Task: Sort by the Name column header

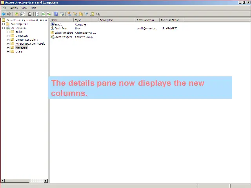Action: pyautogui.click(x=62, y=20)
